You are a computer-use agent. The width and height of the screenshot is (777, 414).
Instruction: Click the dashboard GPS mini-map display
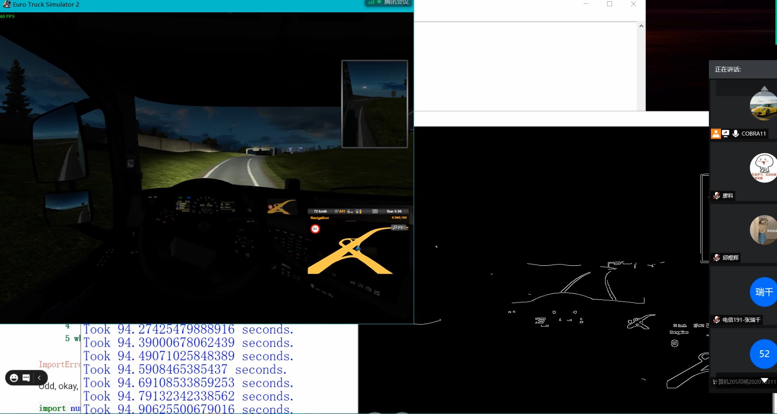pos(281,207)
